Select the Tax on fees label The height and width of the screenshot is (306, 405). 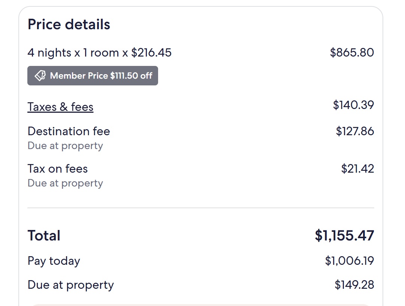click(58, 169)
